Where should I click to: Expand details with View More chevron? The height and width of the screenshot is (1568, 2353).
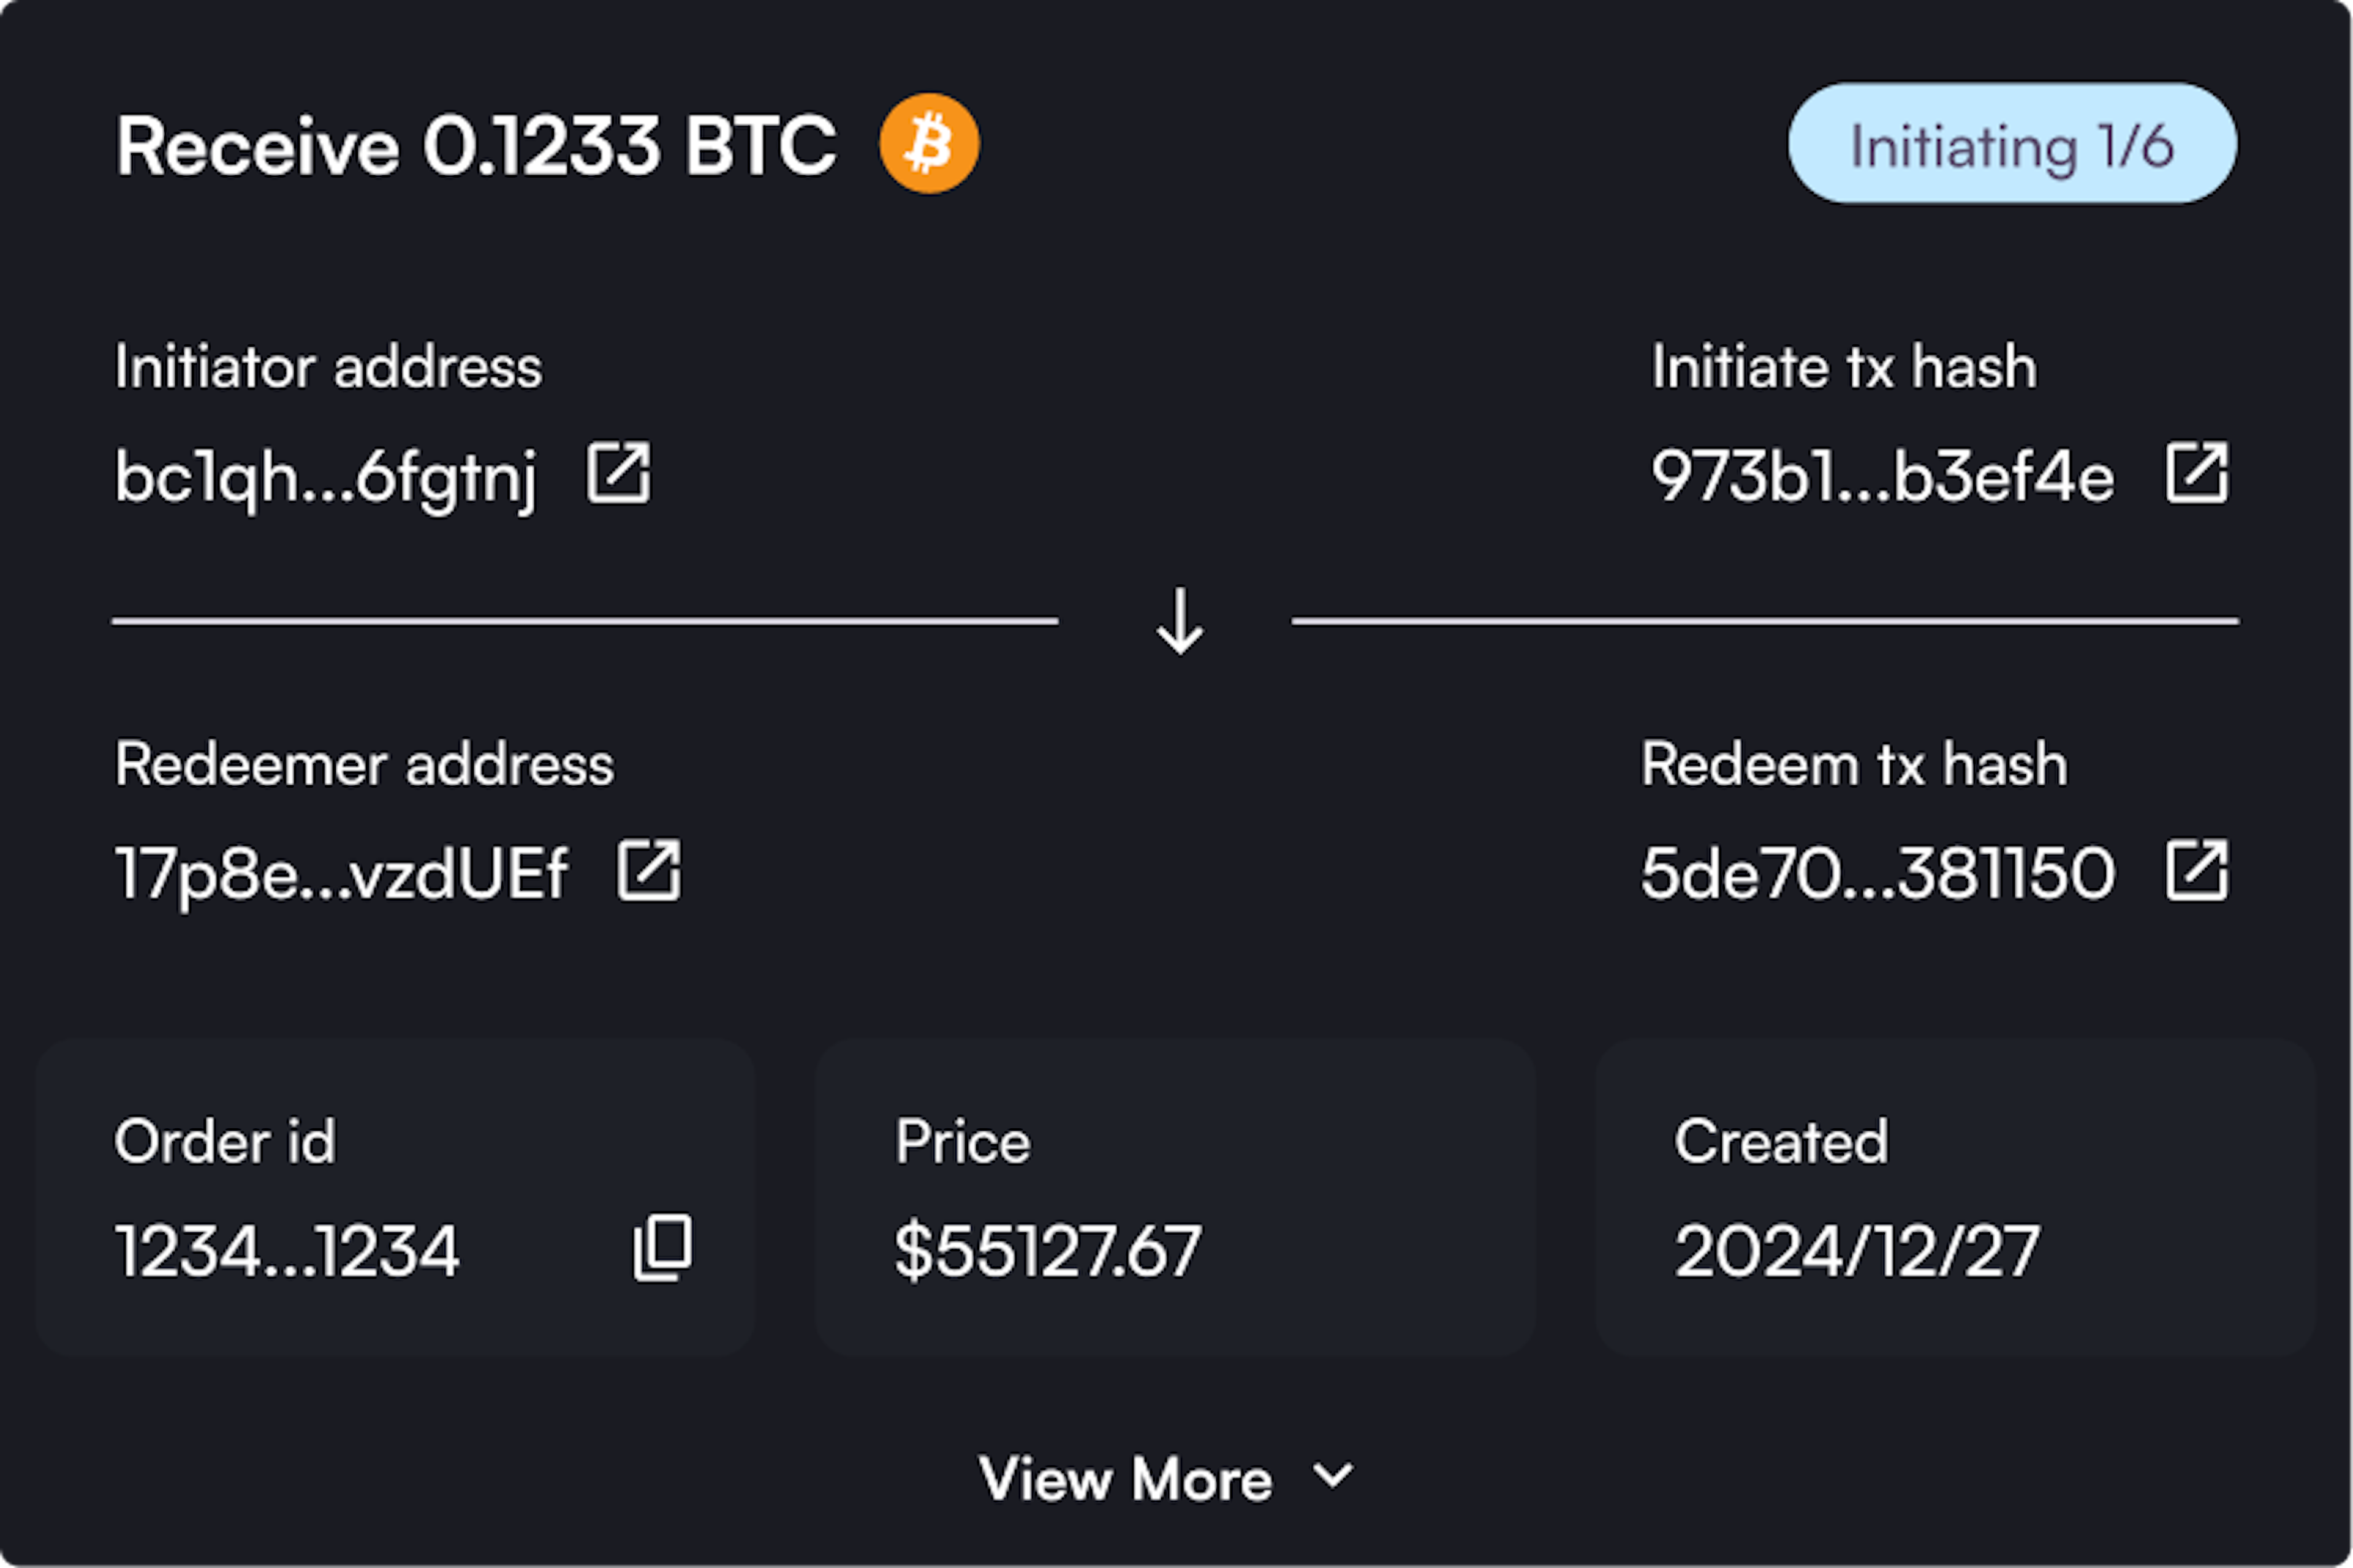point(1333,1475)
